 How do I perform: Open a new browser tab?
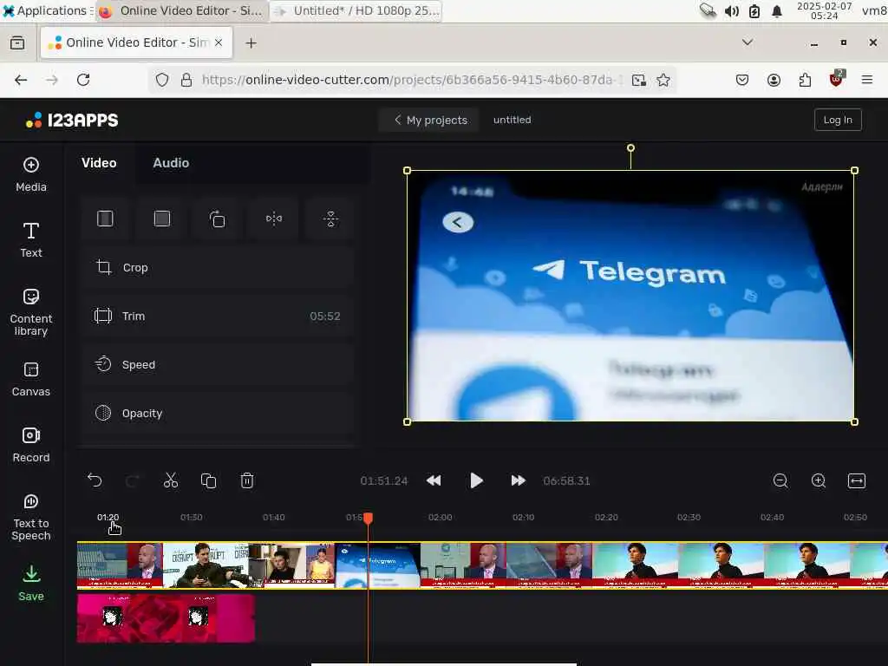pyautogui.click(x=251, y=43)
